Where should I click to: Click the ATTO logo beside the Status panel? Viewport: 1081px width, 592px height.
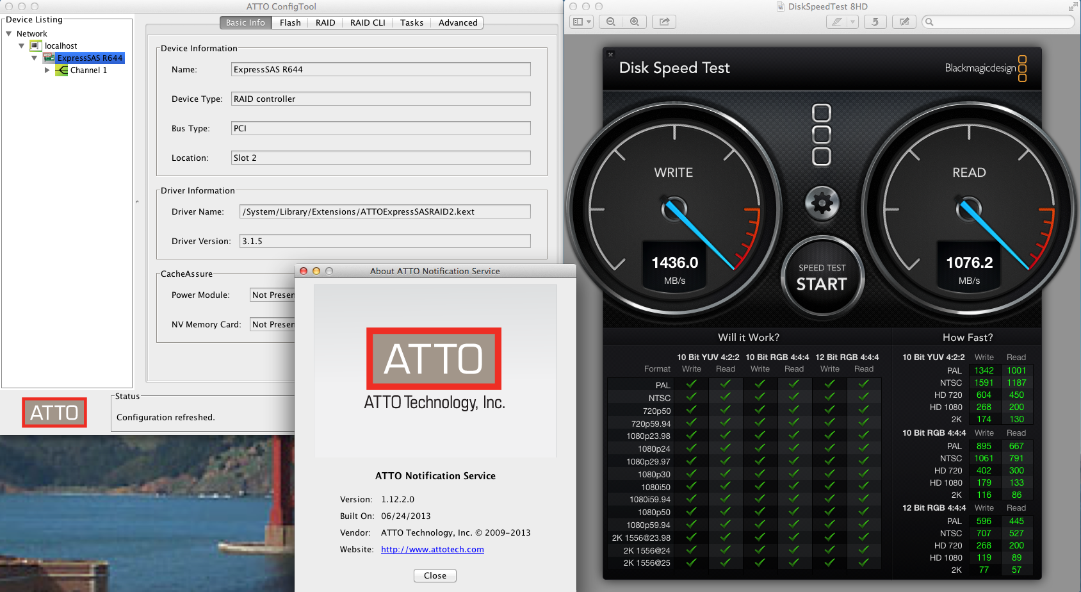point(54,413)
